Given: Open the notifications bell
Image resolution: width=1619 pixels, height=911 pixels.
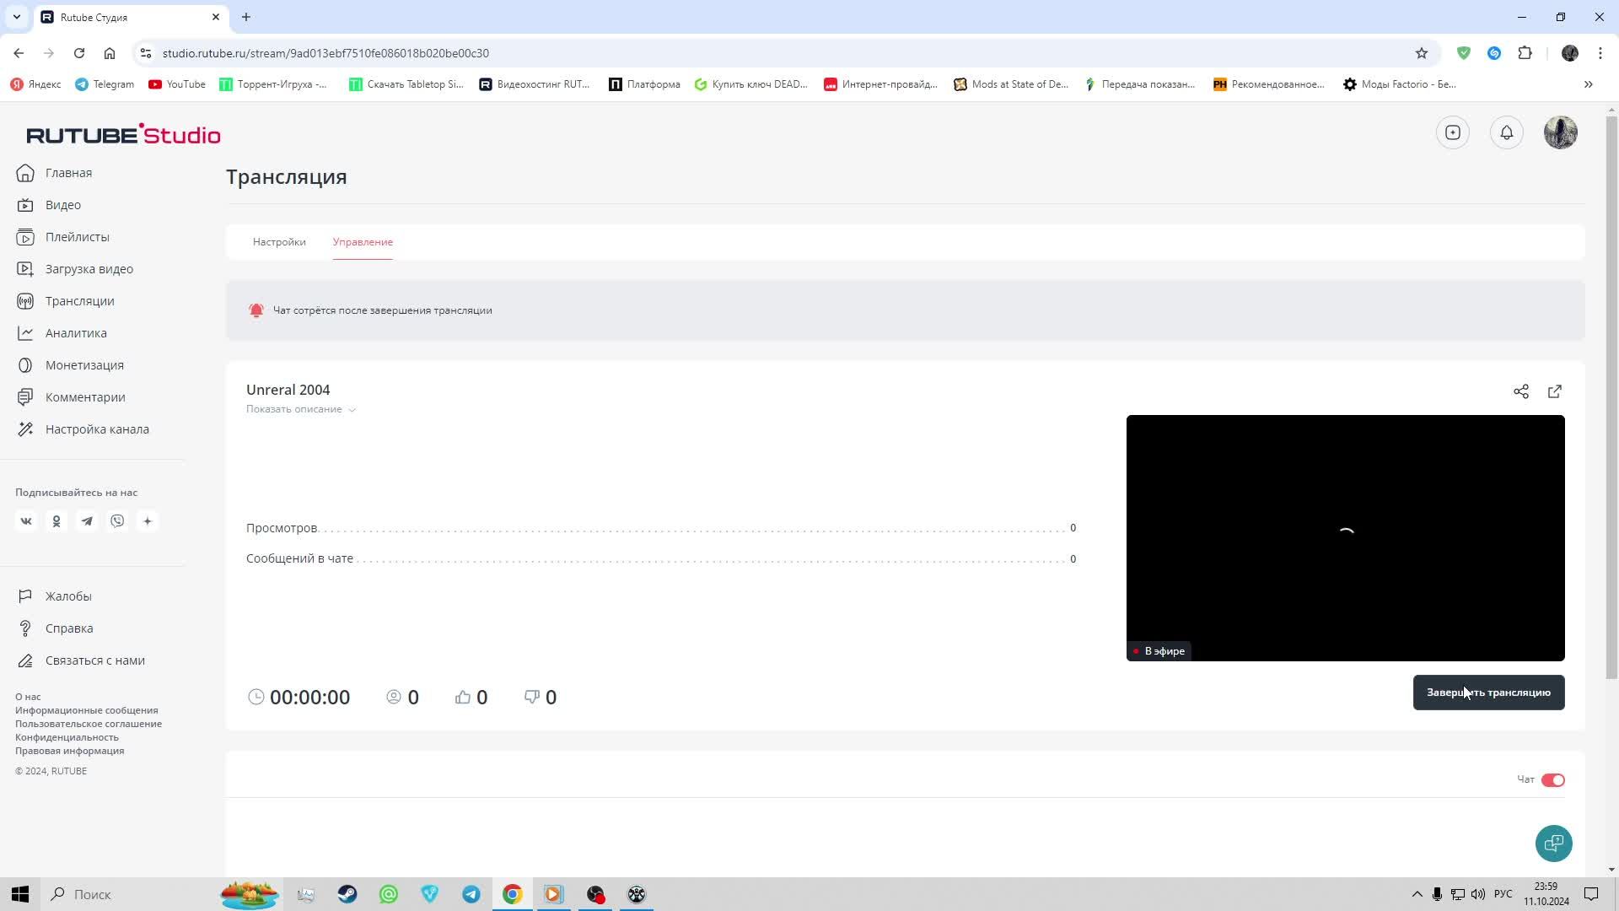Looking at the screenshot, I should (x=1506, y=132).
